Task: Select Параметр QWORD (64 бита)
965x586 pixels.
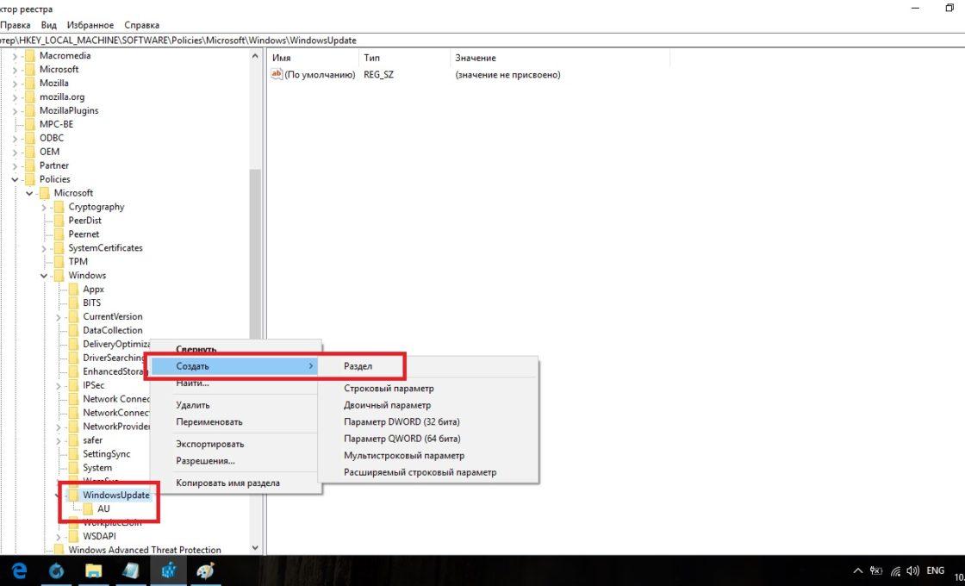Action: (402, 439)
